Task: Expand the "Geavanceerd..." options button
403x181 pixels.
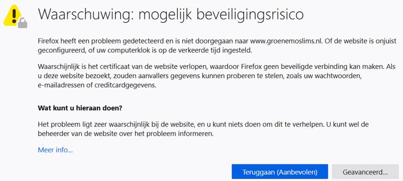Action: pyautogui.click(x=365, y=172)
